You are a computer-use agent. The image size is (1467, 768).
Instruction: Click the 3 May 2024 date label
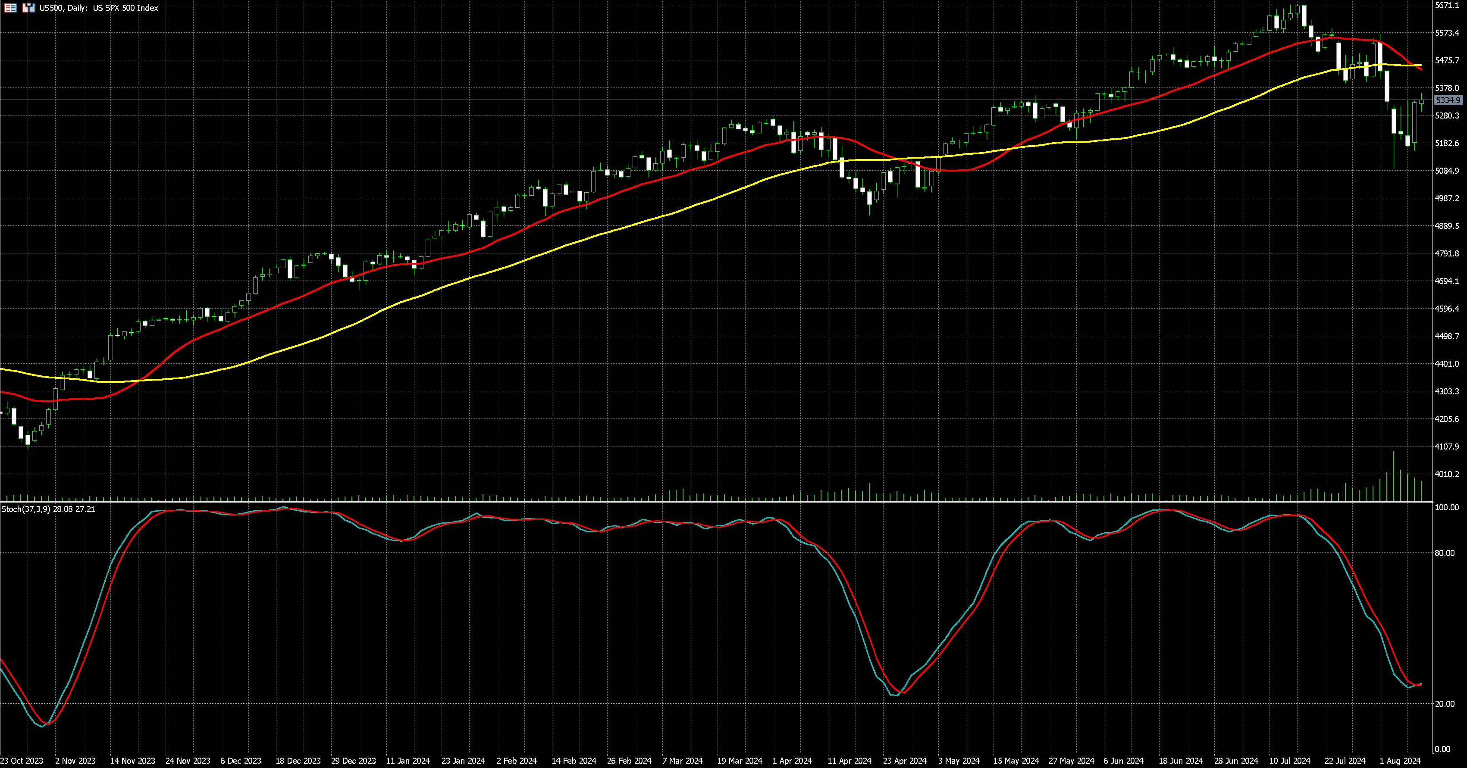(x=959, y=761)
